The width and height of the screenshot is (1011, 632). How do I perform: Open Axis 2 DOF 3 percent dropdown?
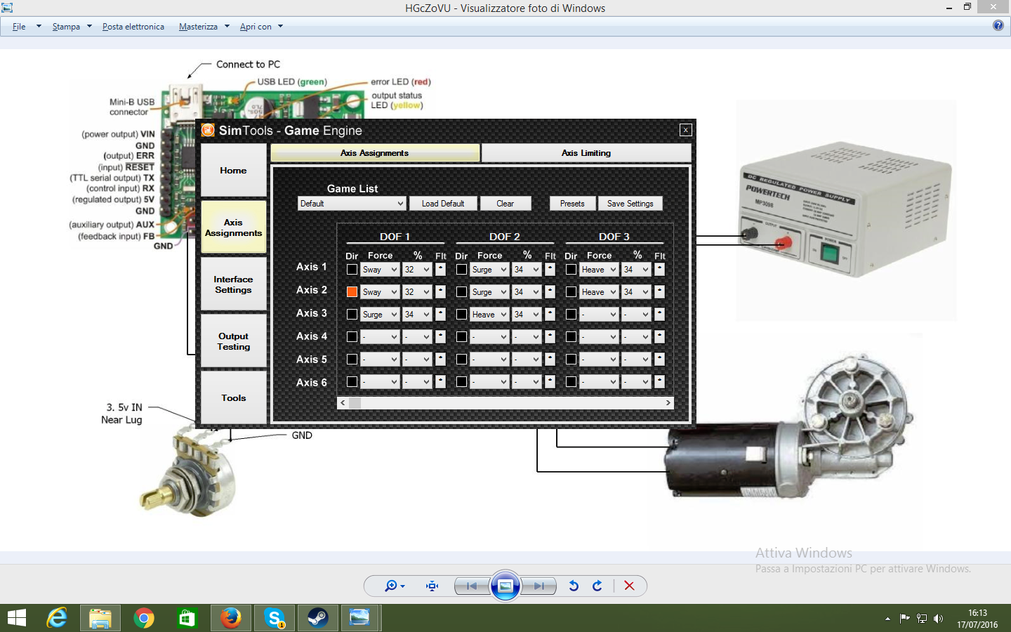point(636,292)
